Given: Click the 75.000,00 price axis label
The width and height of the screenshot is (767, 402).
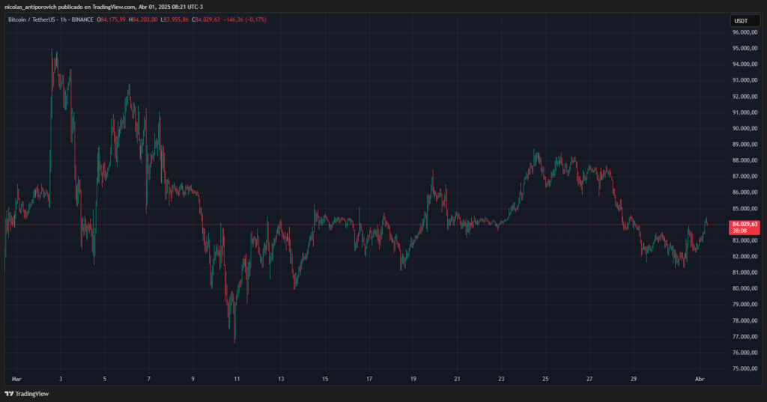Looking at the screenshot, I should (x=745, y=369).
